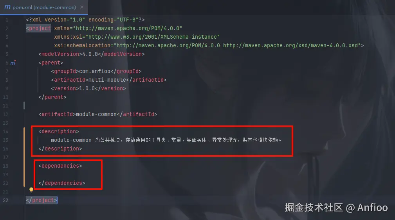The image size is (395, 220).
Task: Click the module-common artifactId value
Action: (x=96, y=114)
